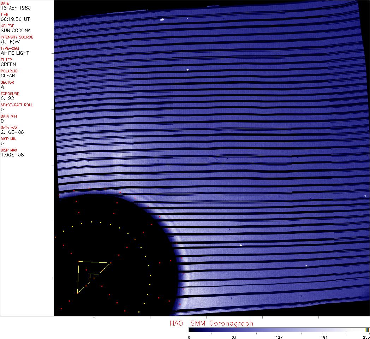This screenshot has width=370, height=339.
Task: Click the "SECTOR" label
Action: point(7,82)
